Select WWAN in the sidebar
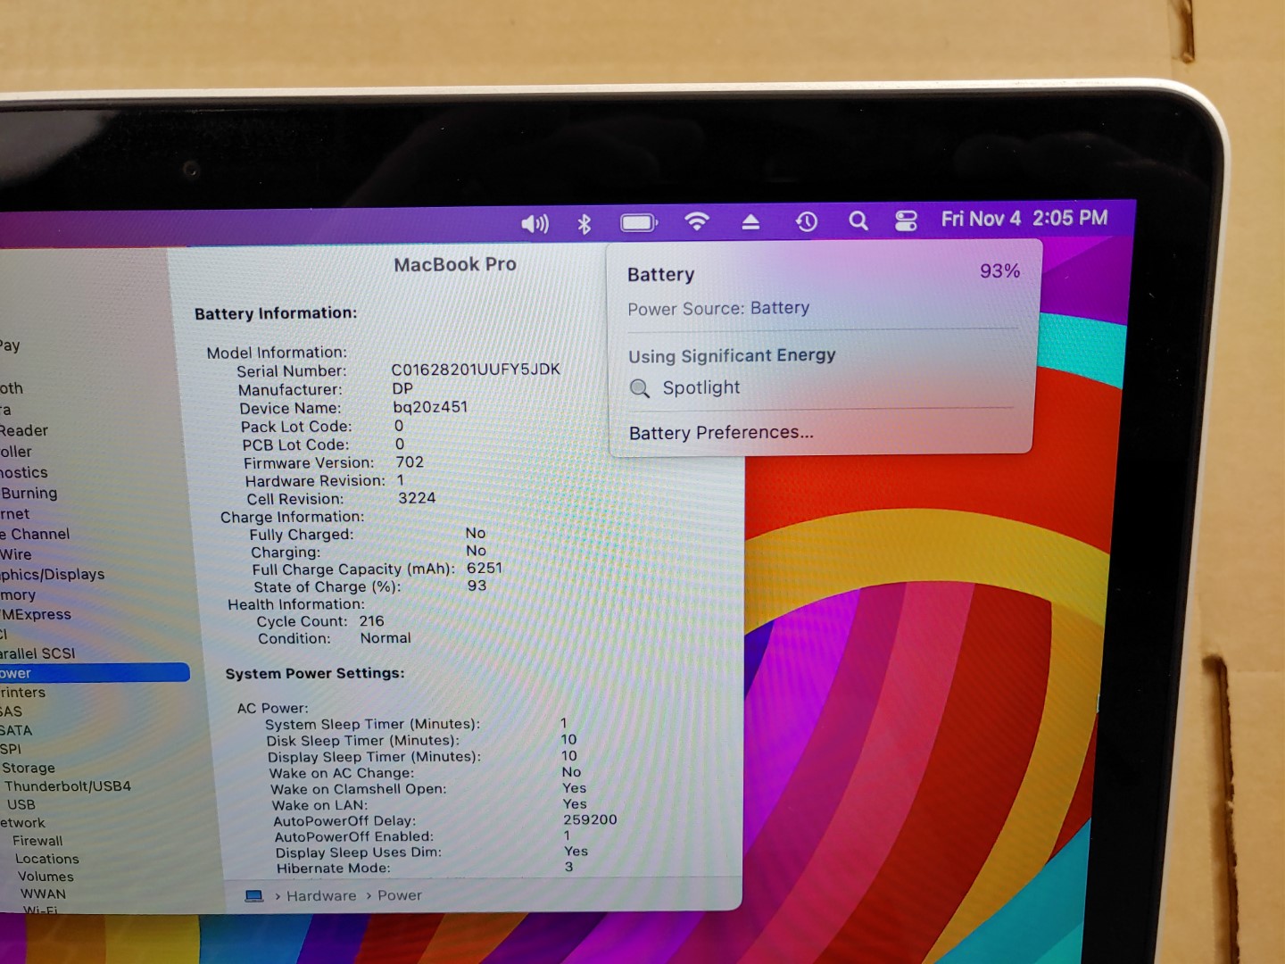Image resolution: width=1285 pixels, height=964 pixels. pyautogui.click(x=43, y=893)
